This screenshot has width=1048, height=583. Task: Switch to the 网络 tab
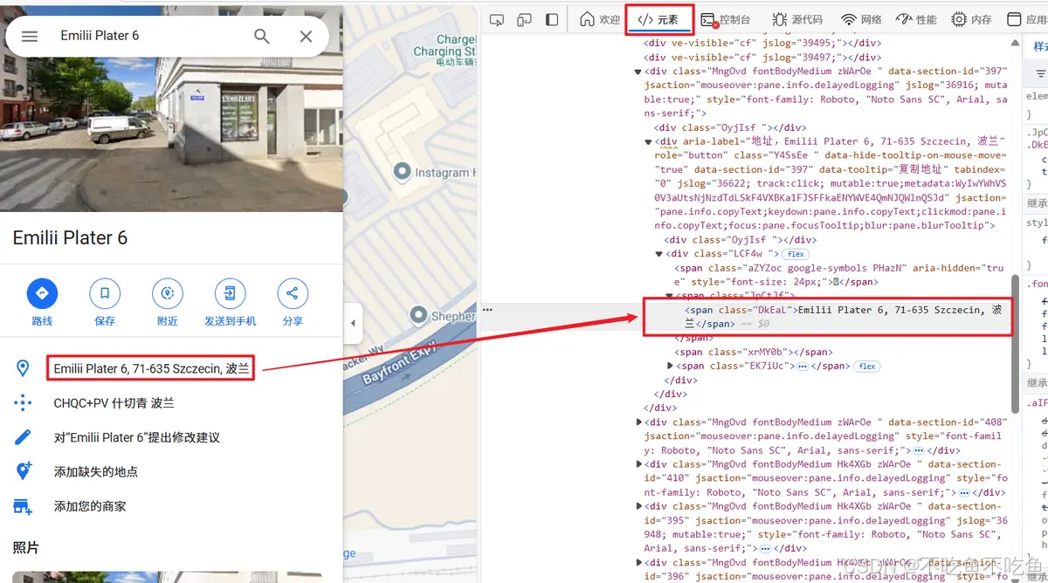click(861, 19)
